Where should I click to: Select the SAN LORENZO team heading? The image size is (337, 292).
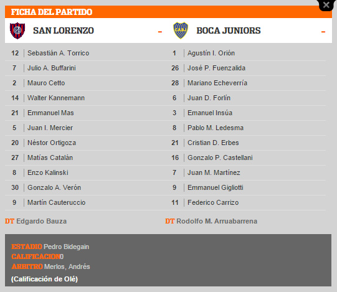[64, 31]
